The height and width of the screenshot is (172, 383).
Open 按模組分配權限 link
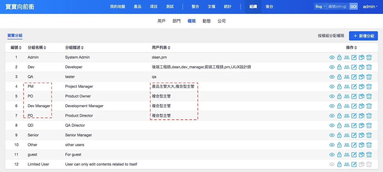331,36
